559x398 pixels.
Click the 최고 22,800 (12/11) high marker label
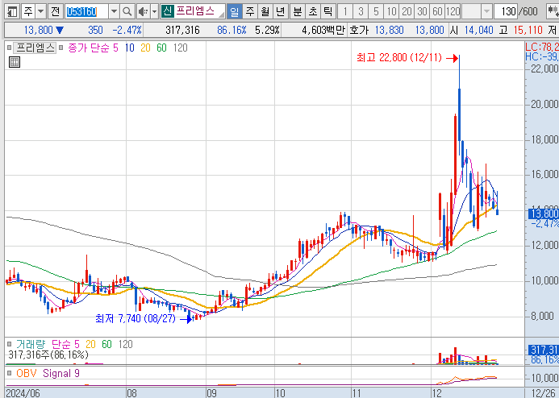399,57
